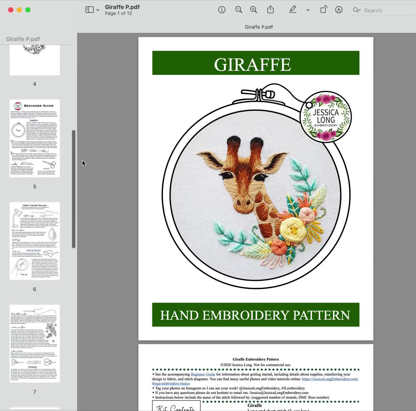Zoom out of the PDF page
The height and width of the screenshot is (411, 416).
(x=239, y=10)
